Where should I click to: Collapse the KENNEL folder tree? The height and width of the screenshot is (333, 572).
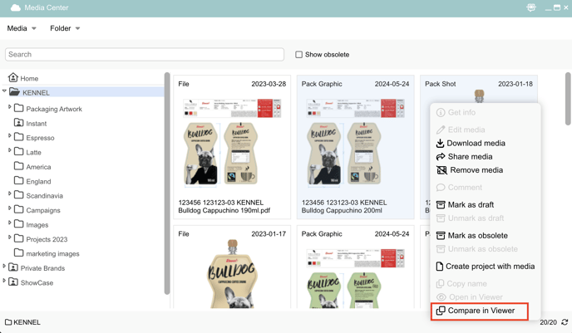[x=5, y=92]
